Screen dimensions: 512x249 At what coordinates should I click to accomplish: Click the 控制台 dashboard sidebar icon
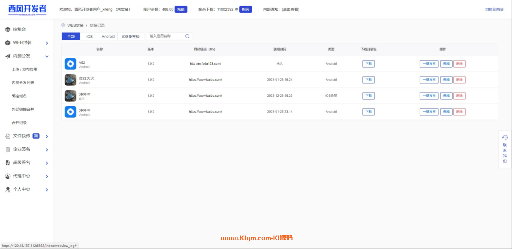pos(8,29)
